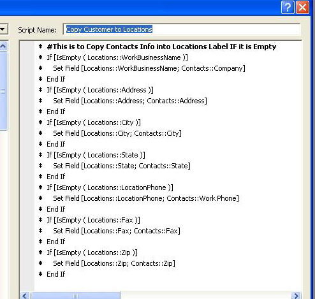Click drag handle for Set Field Zip step
Screen dimensions: 315x299
pyautogui.click(x=41, y=263)
